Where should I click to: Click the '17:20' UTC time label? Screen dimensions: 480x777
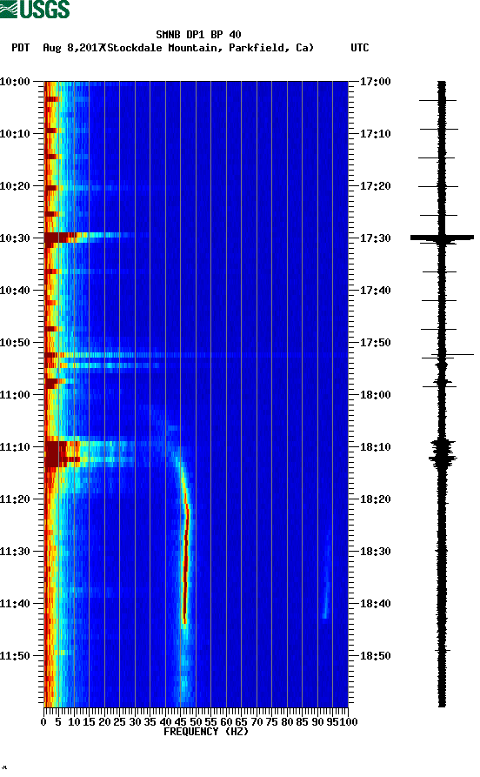tap(375, 186)
